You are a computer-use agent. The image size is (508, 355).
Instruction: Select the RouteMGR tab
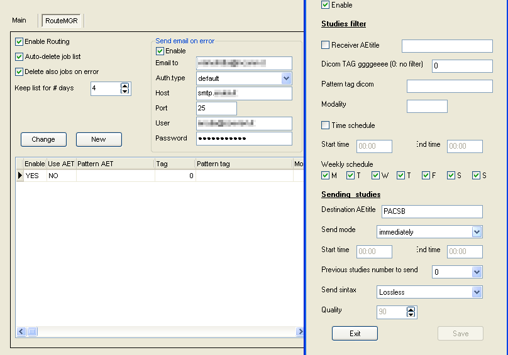pos(61,21)
